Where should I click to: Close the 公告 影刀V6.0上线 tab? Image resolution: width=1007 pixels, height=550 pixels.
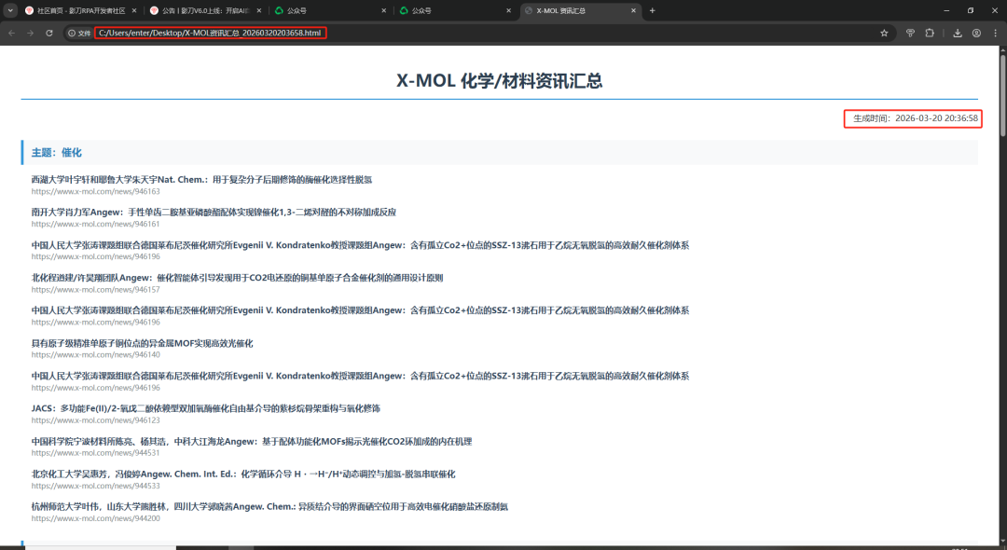click(259, 10)
